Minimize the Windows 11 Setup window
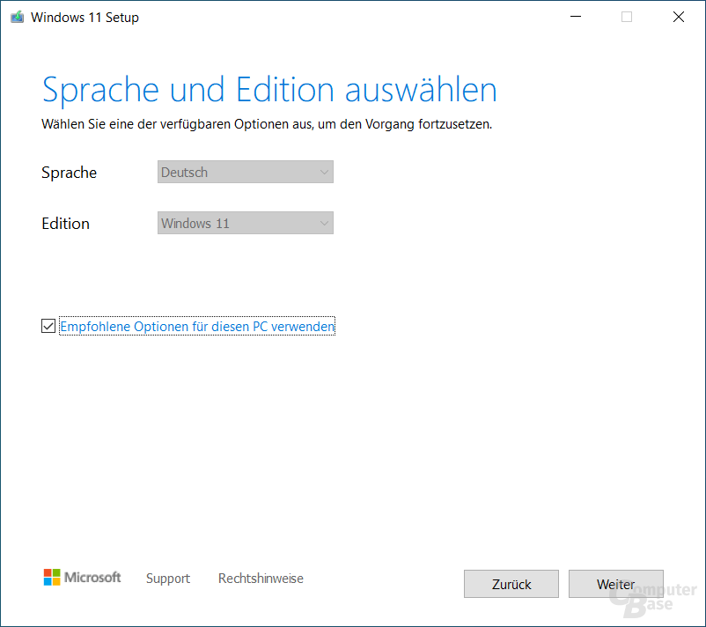Viewport: 706px width, 627px height. tap(576, 17)
